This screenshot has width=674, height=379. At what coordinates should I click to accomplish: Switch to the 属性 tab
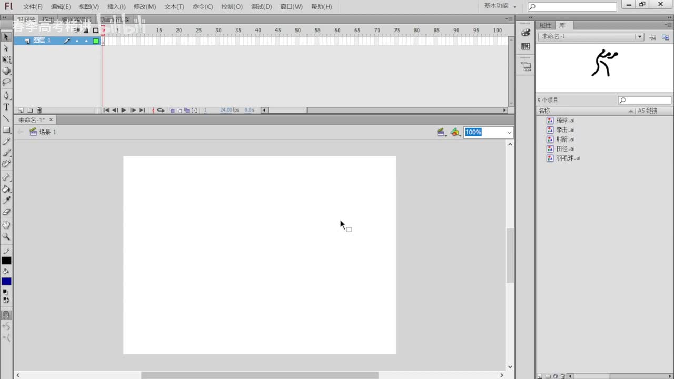pos(545,25)
